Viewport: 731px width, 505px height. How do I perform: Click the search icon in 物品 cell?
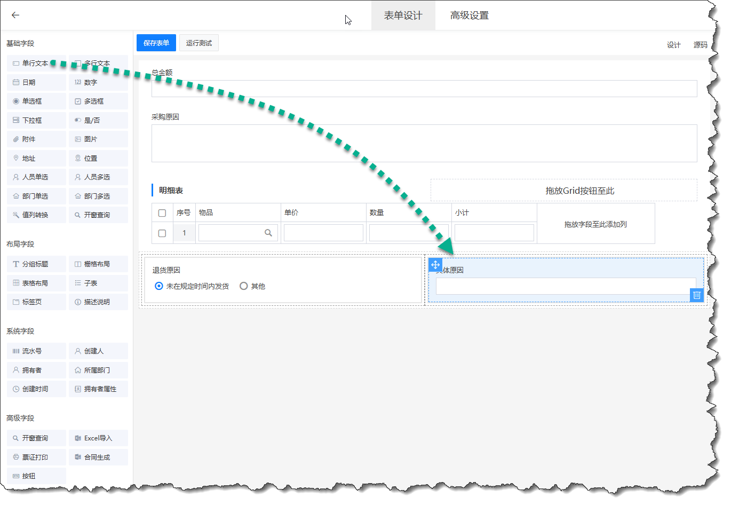coord(268,233)
